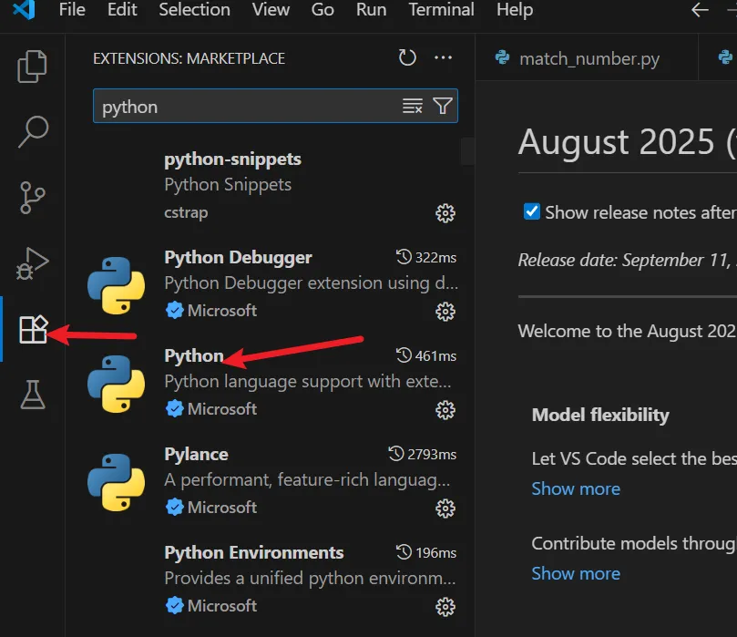The height and width of the screenshot is (637, 737).
Task: Toggle Show release notes after update checkbox
Action: pos(532,211)
